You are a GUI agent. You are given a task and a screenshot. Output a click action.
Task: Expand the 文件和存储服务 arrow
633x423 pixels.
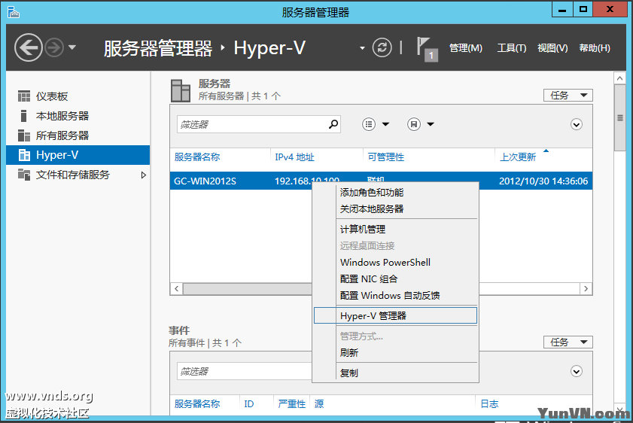pos(143,175)
